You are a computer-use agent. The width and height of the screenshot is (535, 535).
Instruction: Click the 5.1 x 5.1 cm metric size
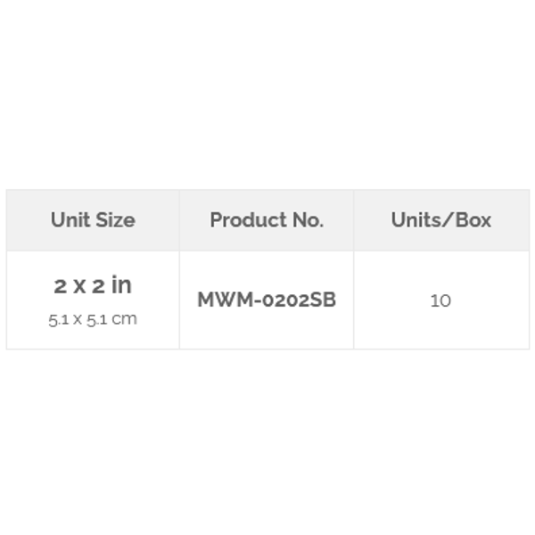[93, 320]
